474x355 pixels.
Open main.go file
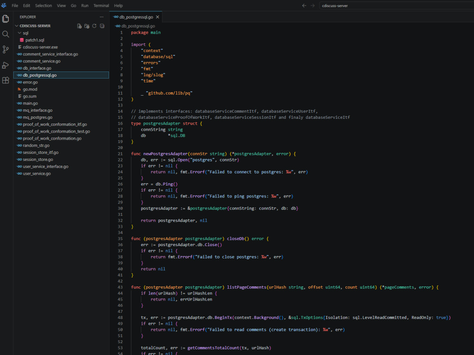click(30, 103)
